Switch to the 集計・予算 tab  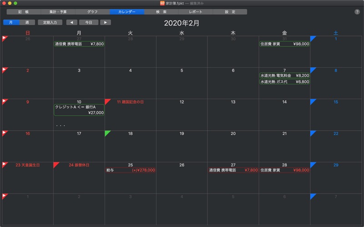pyautogui.click(x=58, y=12)
